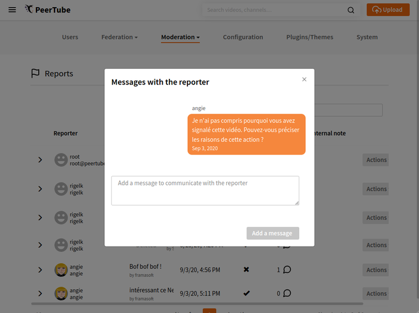Click the Add a message button
419x313 pixels.
pyautogui.click(x=272, y=233)
